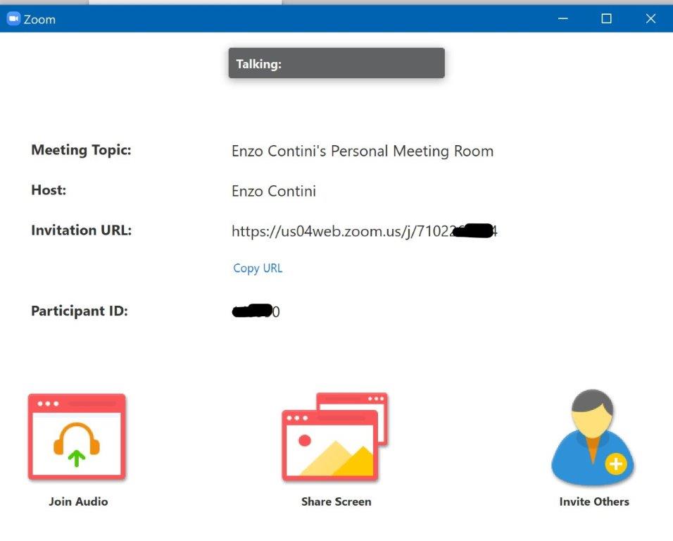Click the Participant ID value

[x=256, y=311]
